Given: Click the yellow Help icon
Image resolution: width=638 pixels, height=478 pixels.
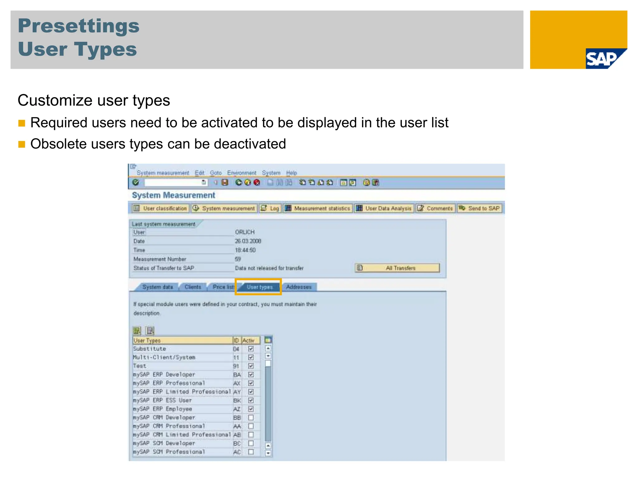Looking at the screenshot, I should click(x=366, y=182).
